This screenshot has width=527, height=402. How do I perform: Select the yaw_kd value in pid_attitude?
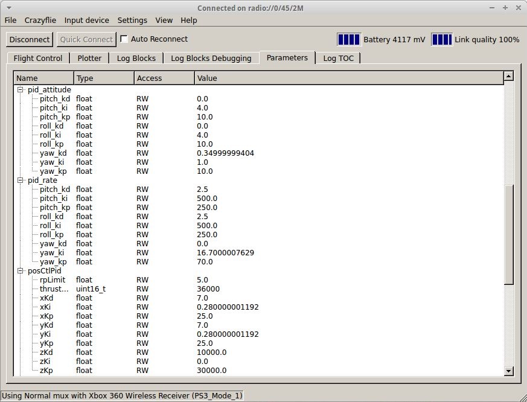(x=225, y=153)
